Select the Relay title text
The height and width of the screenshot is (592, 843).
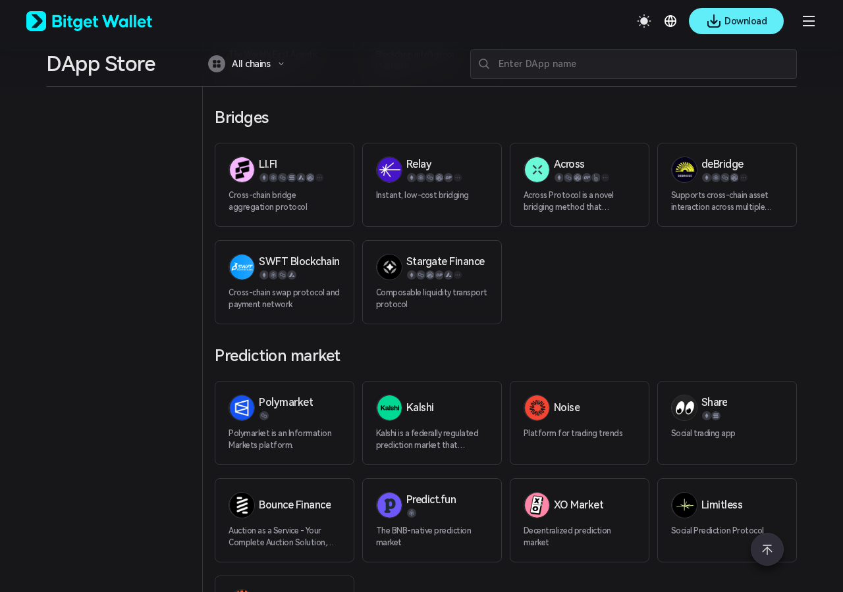coord(419,164)
